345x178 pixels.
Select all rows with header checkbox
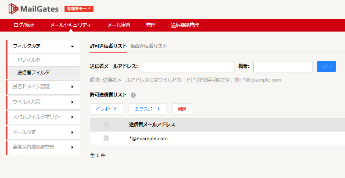pos(106,125)
